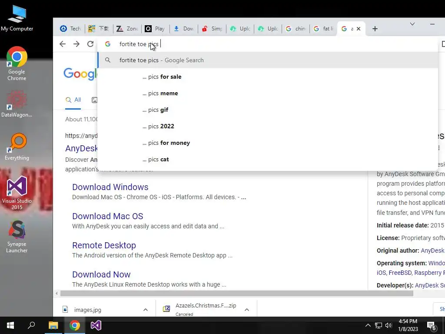The width and height of the screenshot is (445, 334).
Task: Open the Windows Start menu
Action: (10, 325)
